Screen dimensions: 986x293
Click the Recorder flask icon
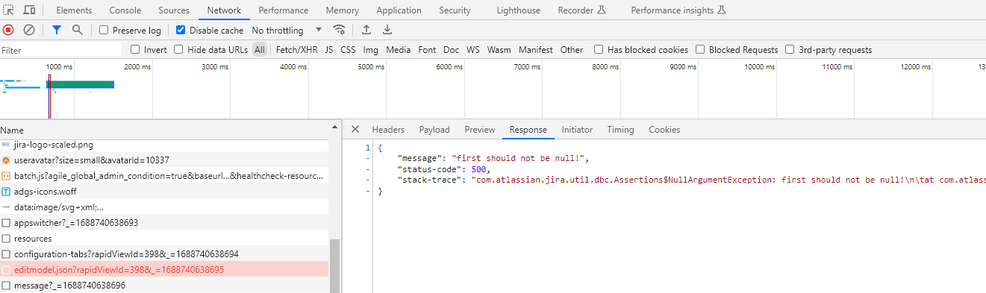pos(602,10)
